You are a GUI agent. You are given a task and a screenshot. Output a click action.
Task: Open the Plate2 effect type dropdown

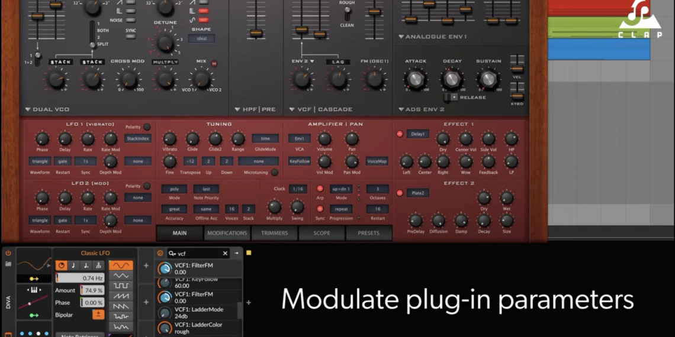pyautogui.click(x=417, y=193)
